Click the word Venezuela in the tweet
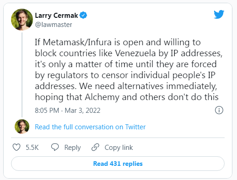Screen dimensions: 237x180 [135, 53]
